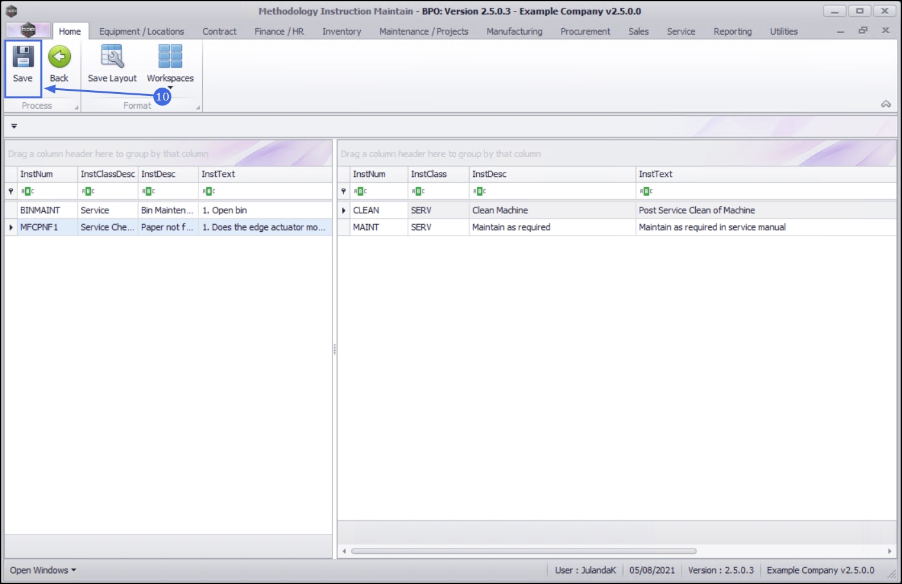Sort left grid by InstText column header

[x=265, y=174]
